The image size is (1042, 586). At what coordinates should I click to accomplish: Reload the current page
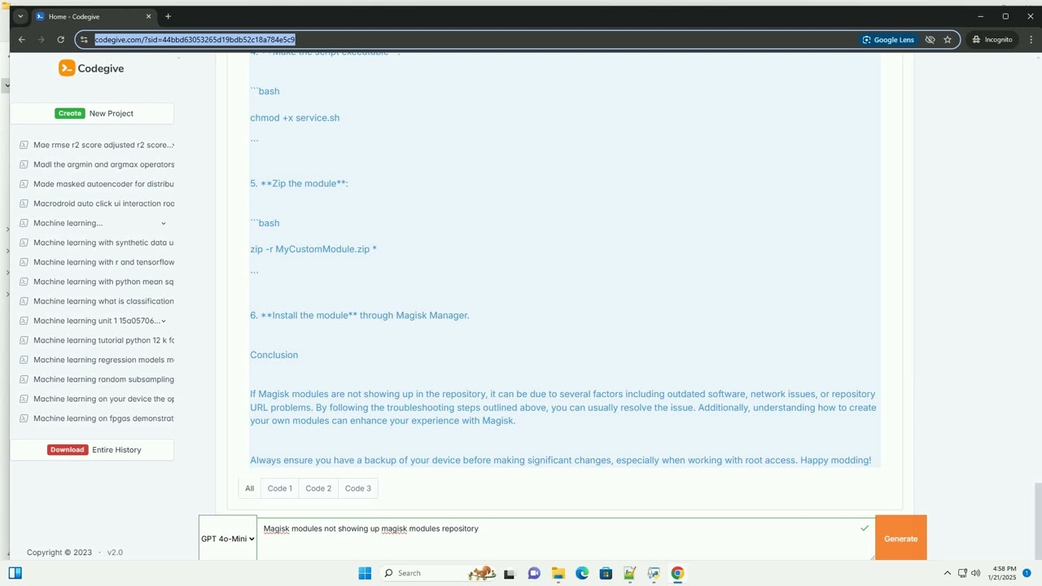pos(60,39)
